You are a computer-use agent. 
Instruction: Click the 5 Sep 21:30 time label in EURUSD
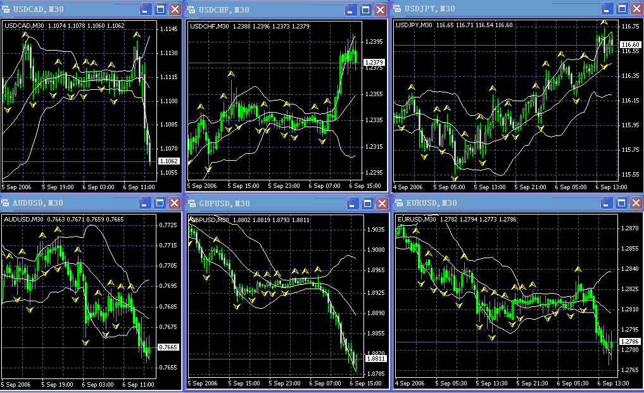pyautogui.click(x=532, y=384)
